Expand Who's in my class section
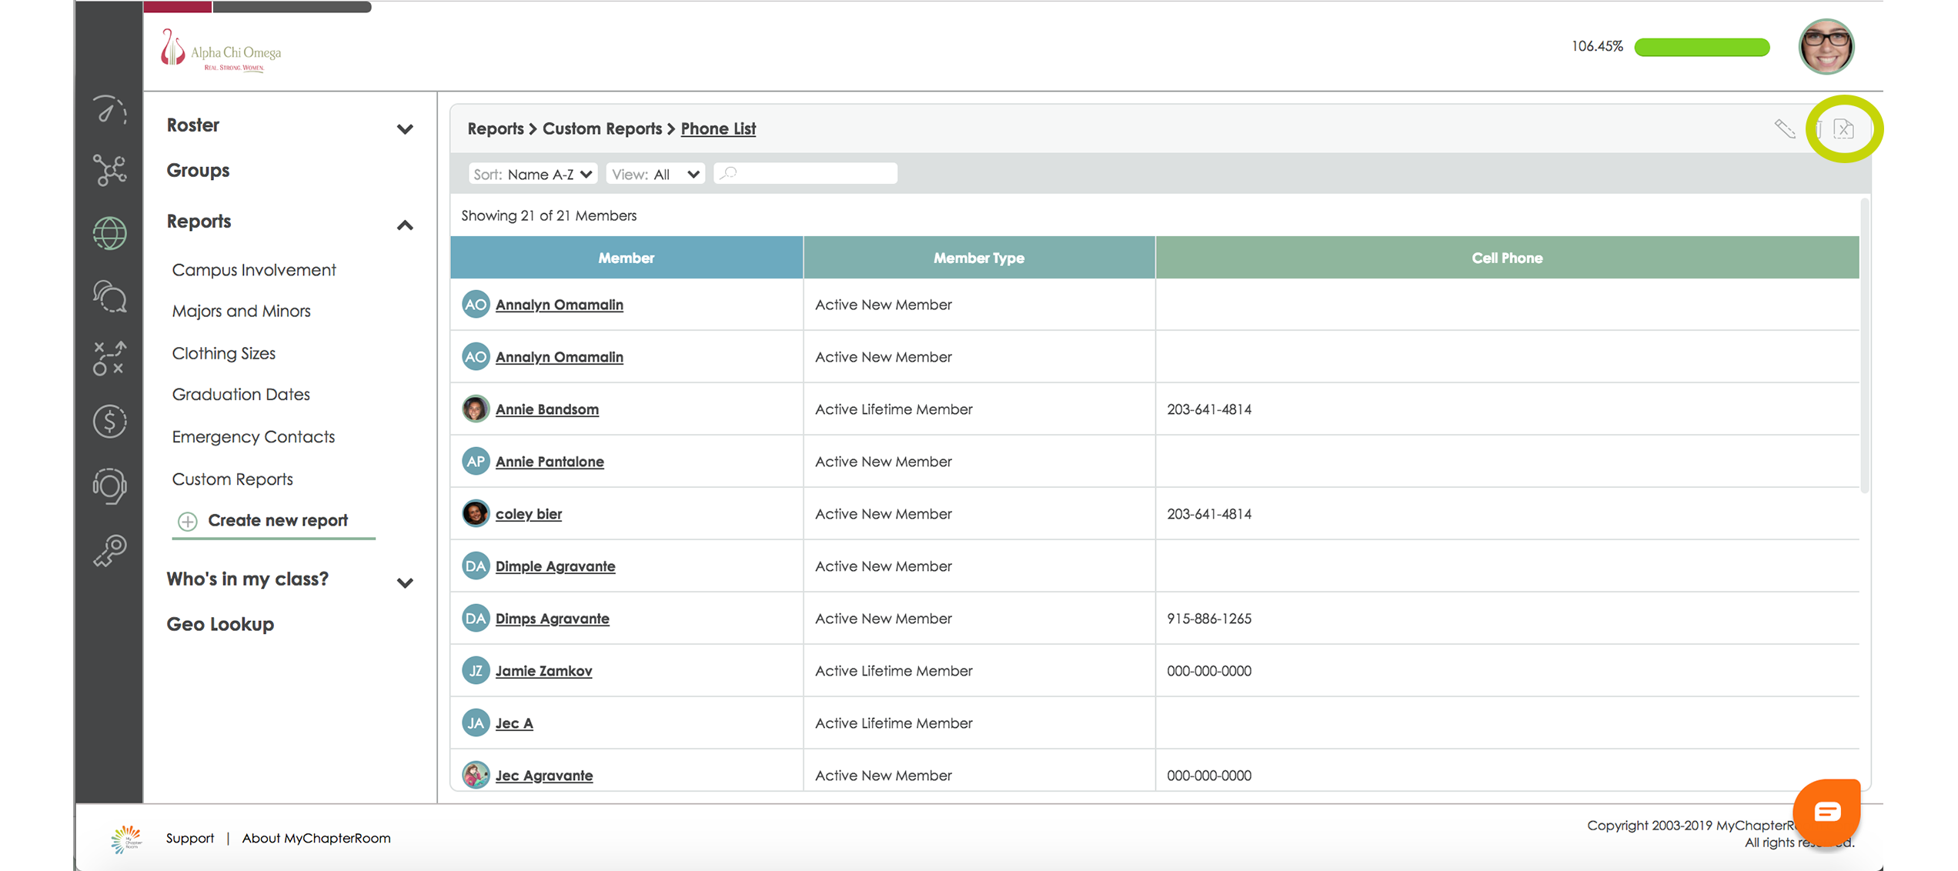The width and height of the screenshot is (1958, 871). click(x=405, y=582)
